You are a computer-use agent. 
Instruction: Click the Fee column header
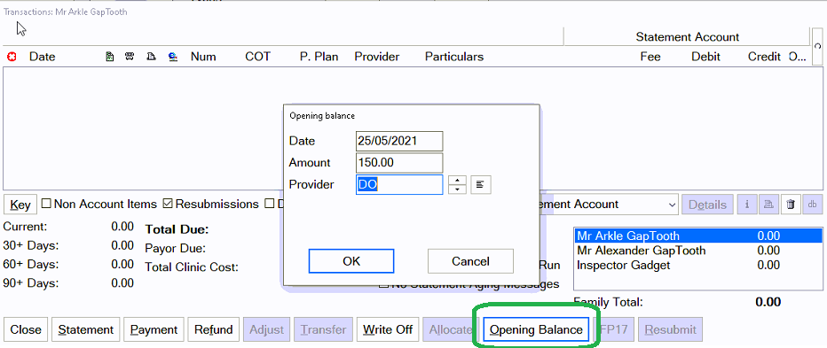(650, 57)
